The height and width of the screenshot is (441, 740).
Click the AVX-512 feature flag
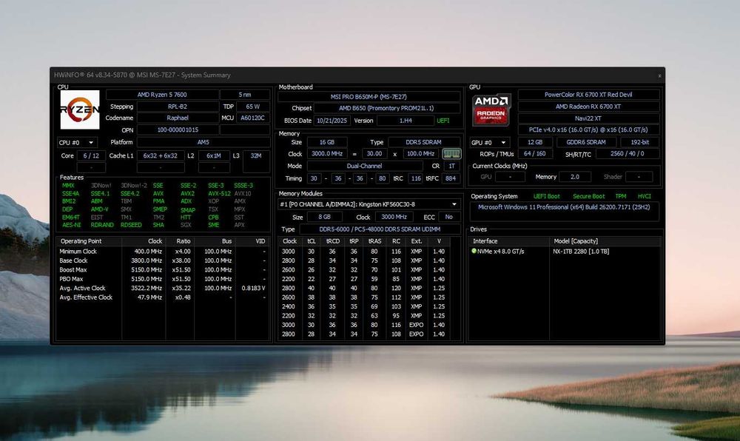tap(219, 193)
